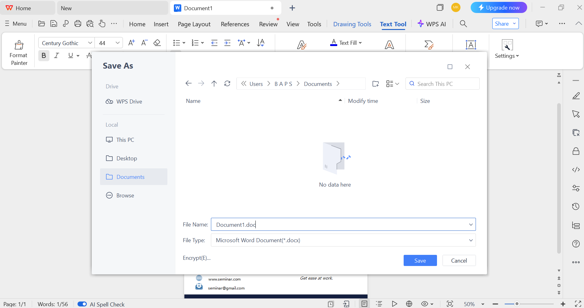This screenshot has height=308, width=584.
Task: Open the Drawing Tools tab
Action: [352, 24]
